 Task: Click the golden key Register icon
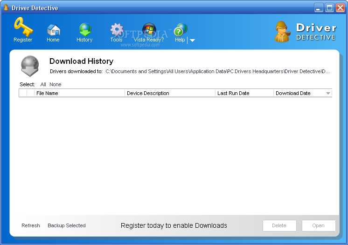(x=23, y=27)
